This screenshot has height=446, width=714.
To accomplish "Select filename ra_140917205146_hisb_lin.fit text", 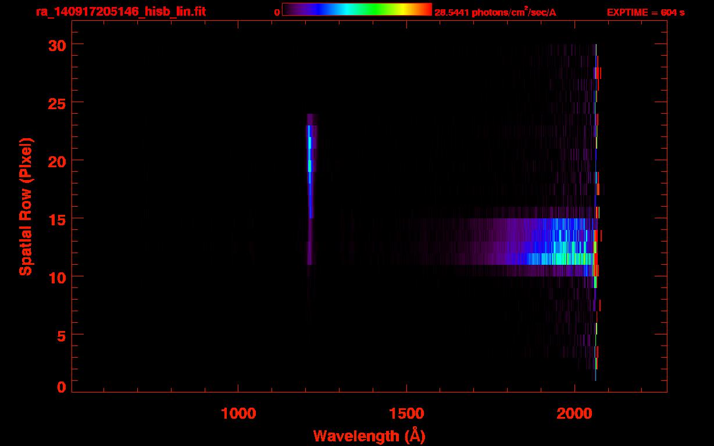I will click(120, 12).
